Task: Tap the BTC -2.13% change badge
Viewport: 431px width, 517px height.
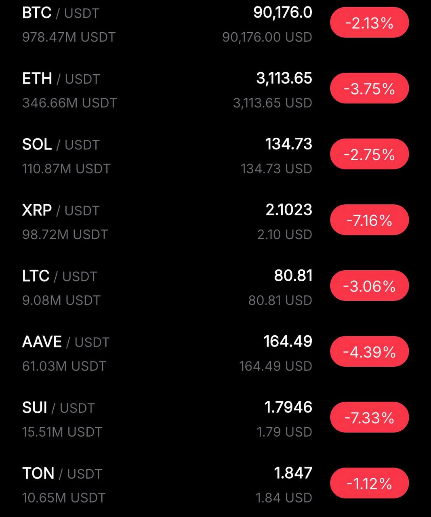Action: (x=369, y=23)
